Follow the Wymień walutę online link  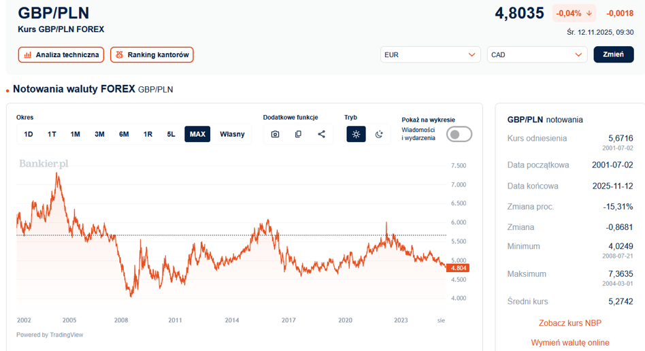click(x=569, y=343)
